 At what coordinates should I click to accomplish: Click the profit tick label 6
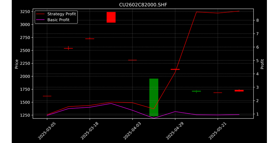pos(257,47)
